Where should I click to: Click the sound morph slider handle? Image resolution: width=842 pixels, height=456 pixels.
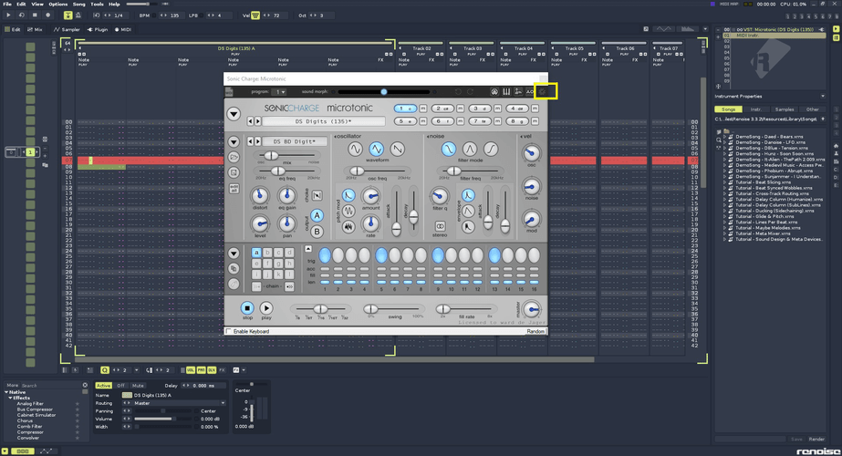point(383,92)
